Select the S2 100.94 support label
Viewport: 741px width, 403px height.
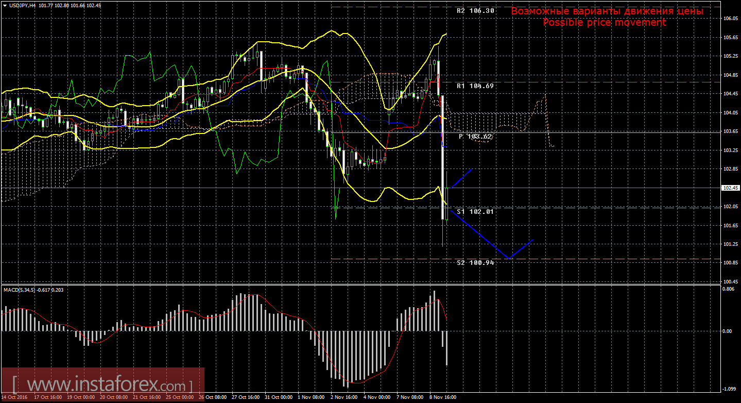point(475,262)
